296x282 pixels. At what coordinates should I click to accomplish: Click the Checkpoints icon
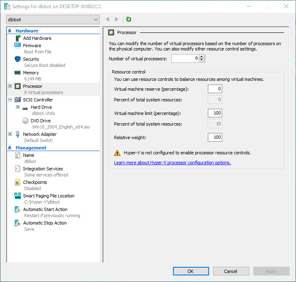coord(18,182)
